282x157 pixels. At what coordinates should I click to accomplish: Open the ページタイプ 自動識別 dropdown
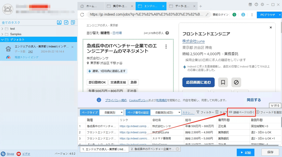[111, 112]
